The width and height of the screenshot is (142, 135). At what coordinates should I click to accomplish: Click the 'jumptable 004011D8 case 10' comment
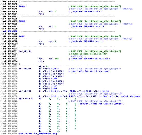coord(87,26)
